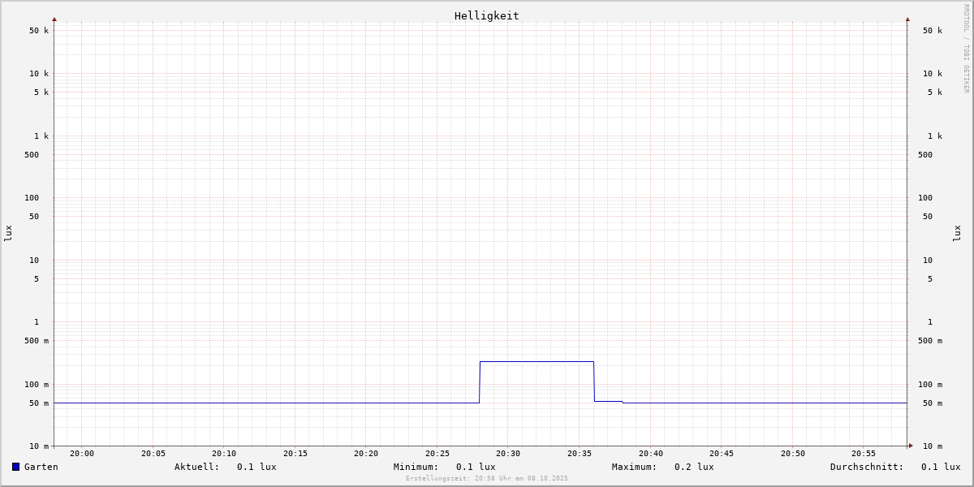Click the raised blue plateau of the curve

[537, 361]
